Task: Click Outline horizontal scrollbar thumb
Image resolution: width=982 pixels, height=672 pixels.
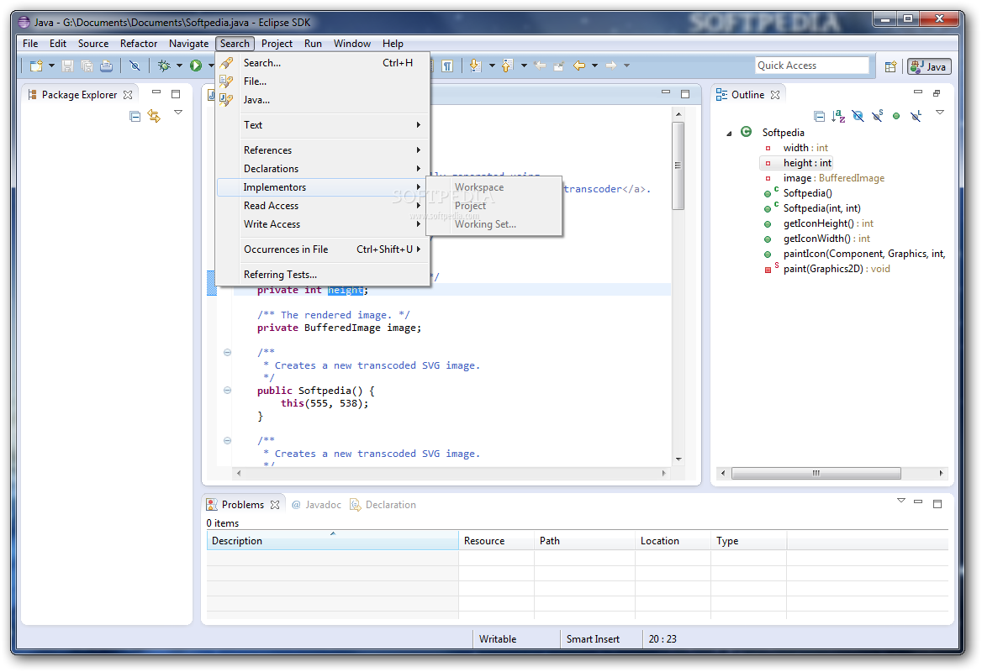Action: point(816,474)
